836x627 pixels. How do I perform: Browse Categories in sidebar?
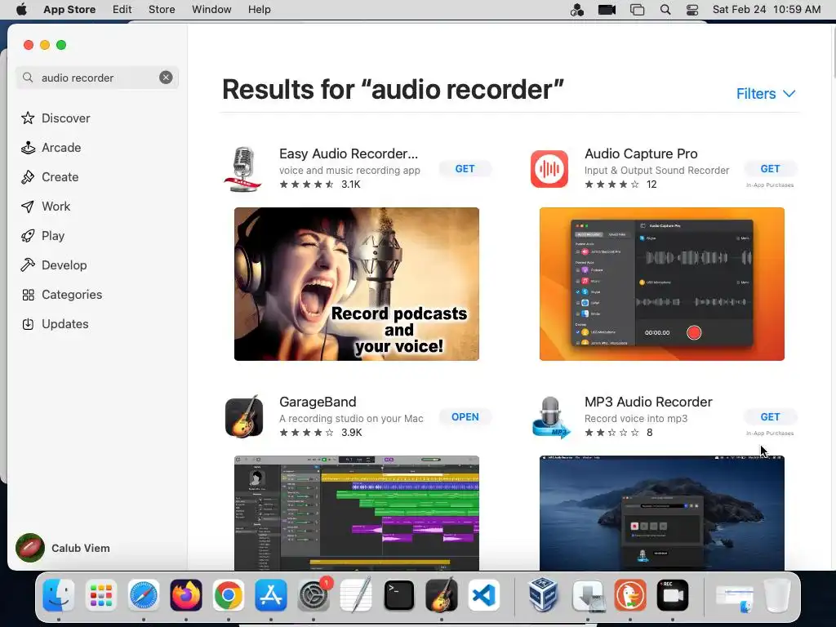(61, 294)
